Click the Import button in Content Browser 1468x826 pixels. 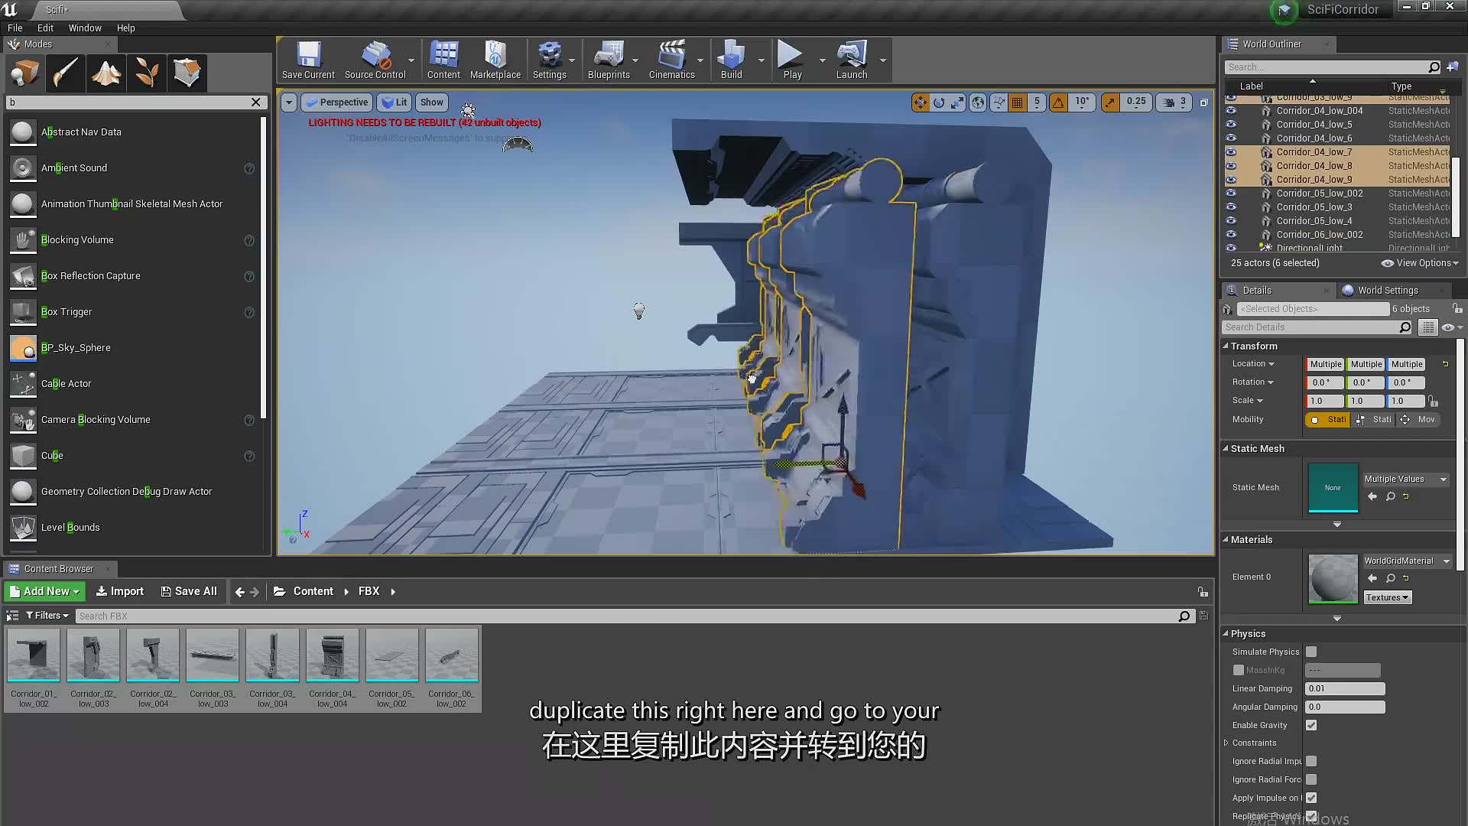coord(120,591)
